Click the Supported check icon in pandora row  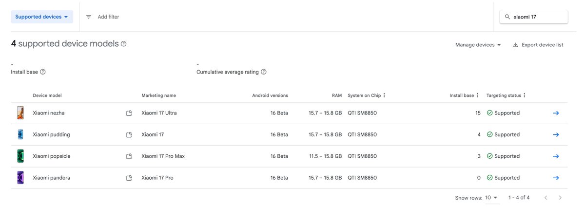coord(489,178)
